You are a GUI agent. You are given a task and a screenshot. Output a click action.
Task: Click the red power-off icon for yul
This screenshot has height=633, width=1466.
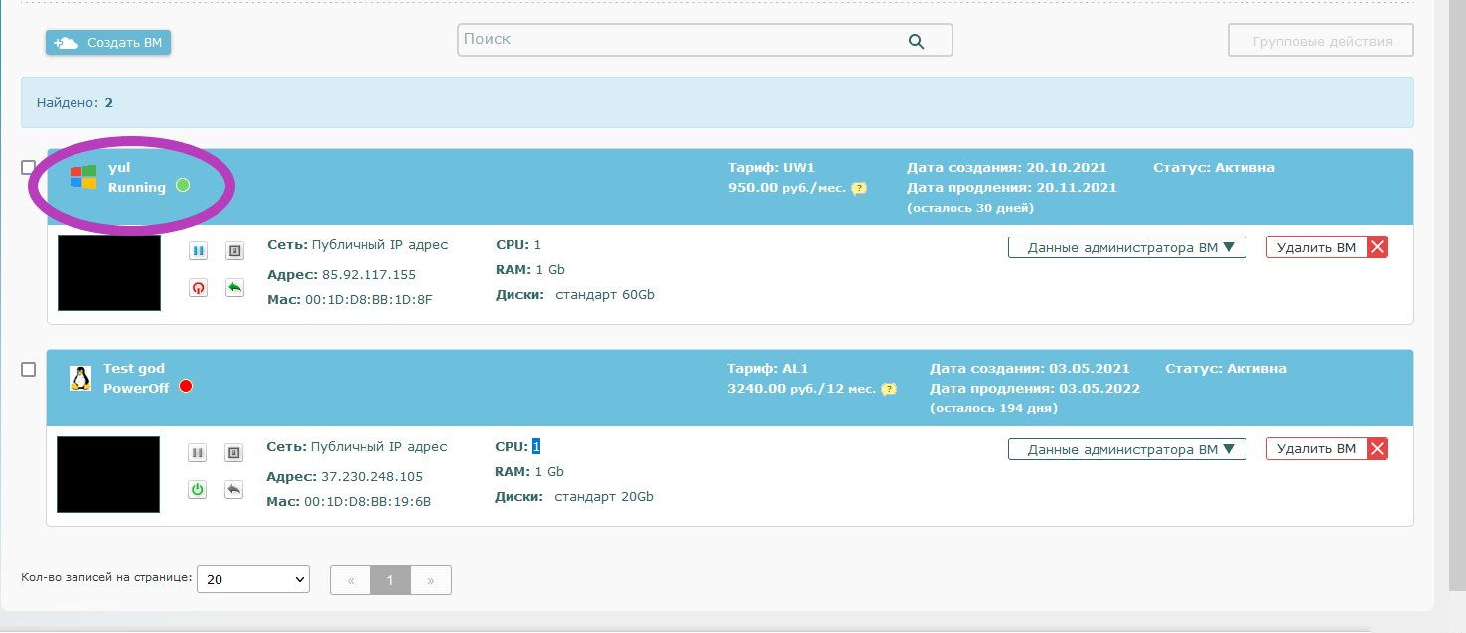point(198,288)
